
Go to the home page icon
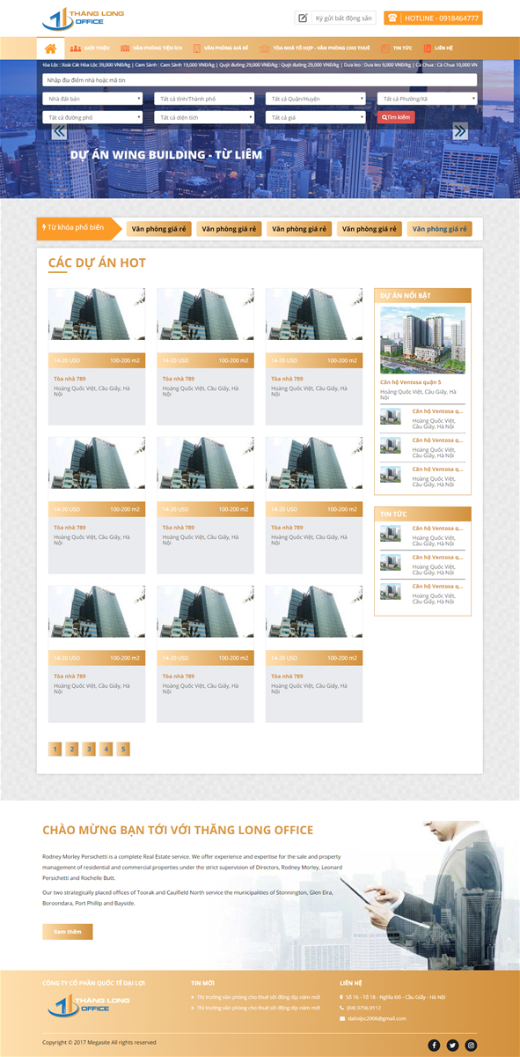50,48
